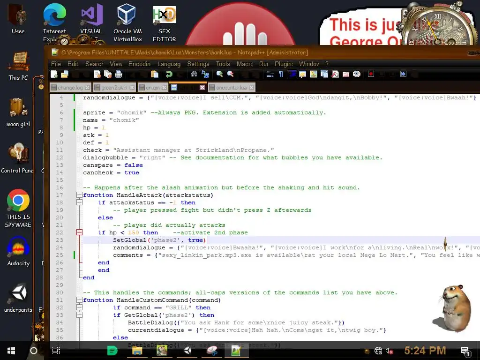Click the User Defined Language icon
The image size is (480, 360).
[x=302, y=74]
